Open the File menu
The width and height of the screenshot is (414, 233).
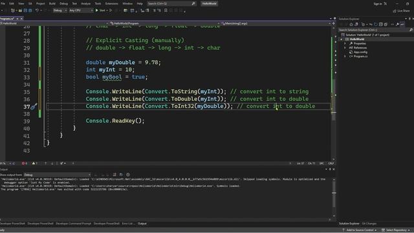[x=3, y=3]
